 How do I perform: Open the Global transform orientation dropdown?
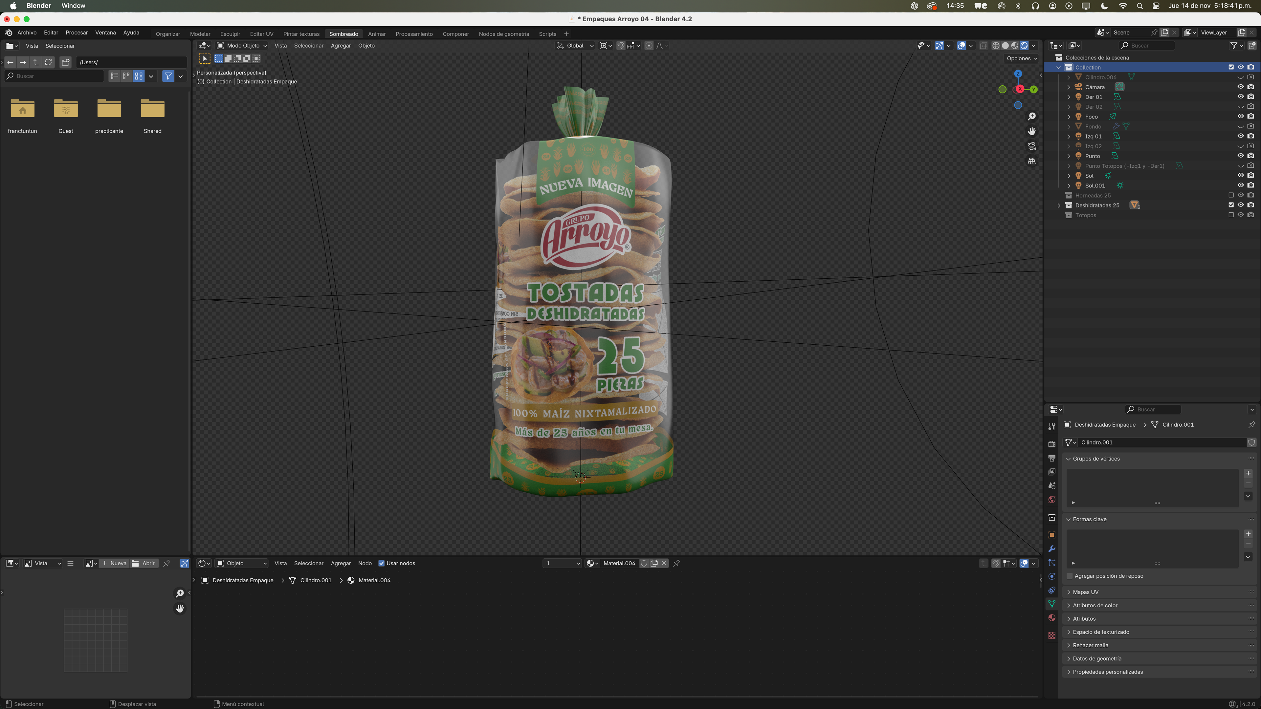575,46
